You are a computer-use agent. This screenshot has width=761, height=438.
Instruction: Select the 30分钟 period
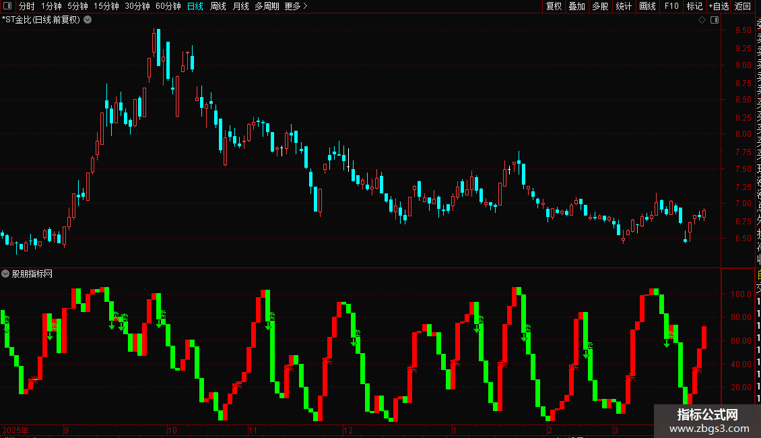click(137, 6)
